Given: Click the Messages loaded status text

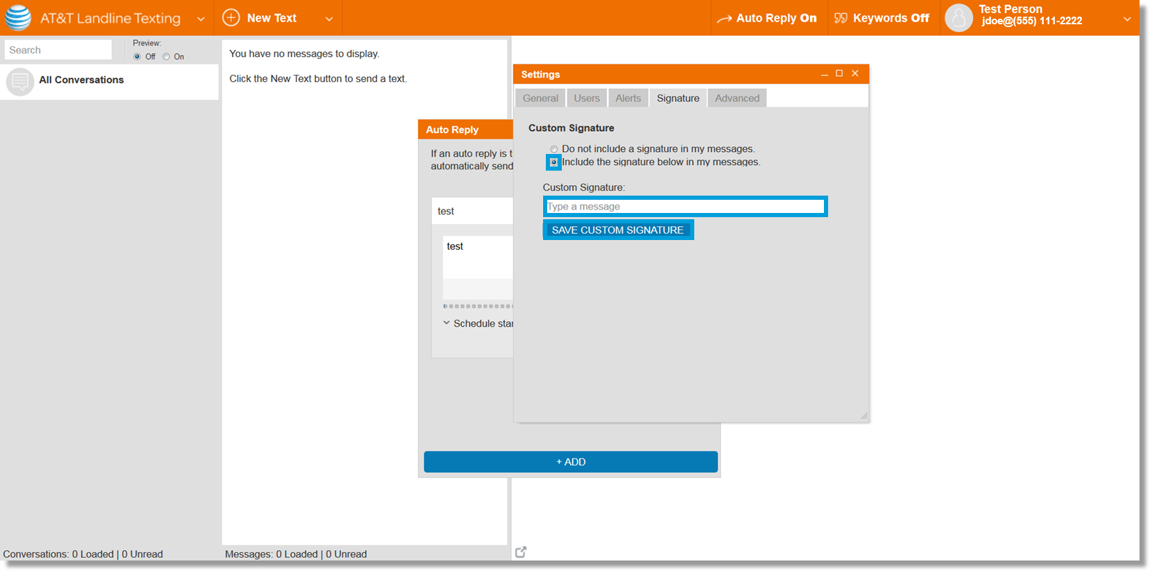Looking at the screenshot, I should 296,554.
